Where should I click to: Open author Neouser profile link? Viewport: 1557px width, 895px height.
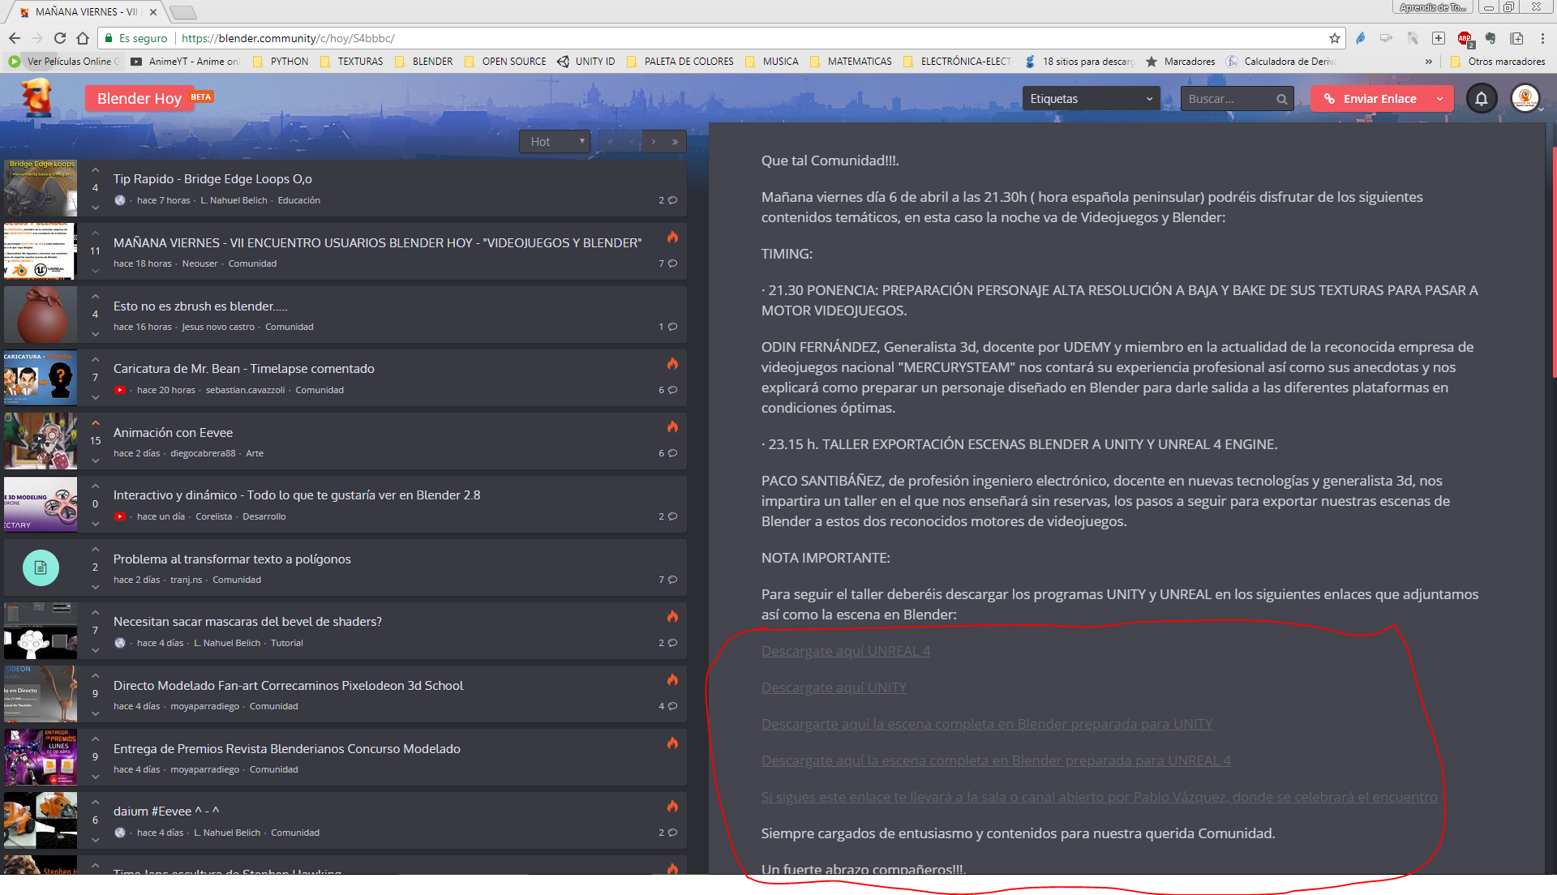[x=199, y=263]
